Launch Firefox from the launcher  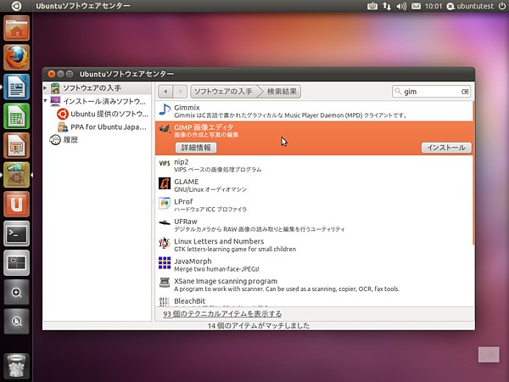(x=17, y=58)
